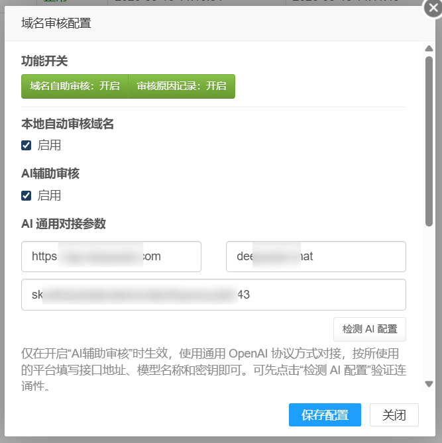Click the 关闭 button in the footer

tap(394, 415)
